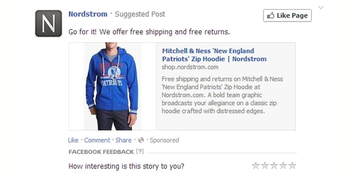
Task: Click the ad description about free shipping
Action: coord(222,95)
